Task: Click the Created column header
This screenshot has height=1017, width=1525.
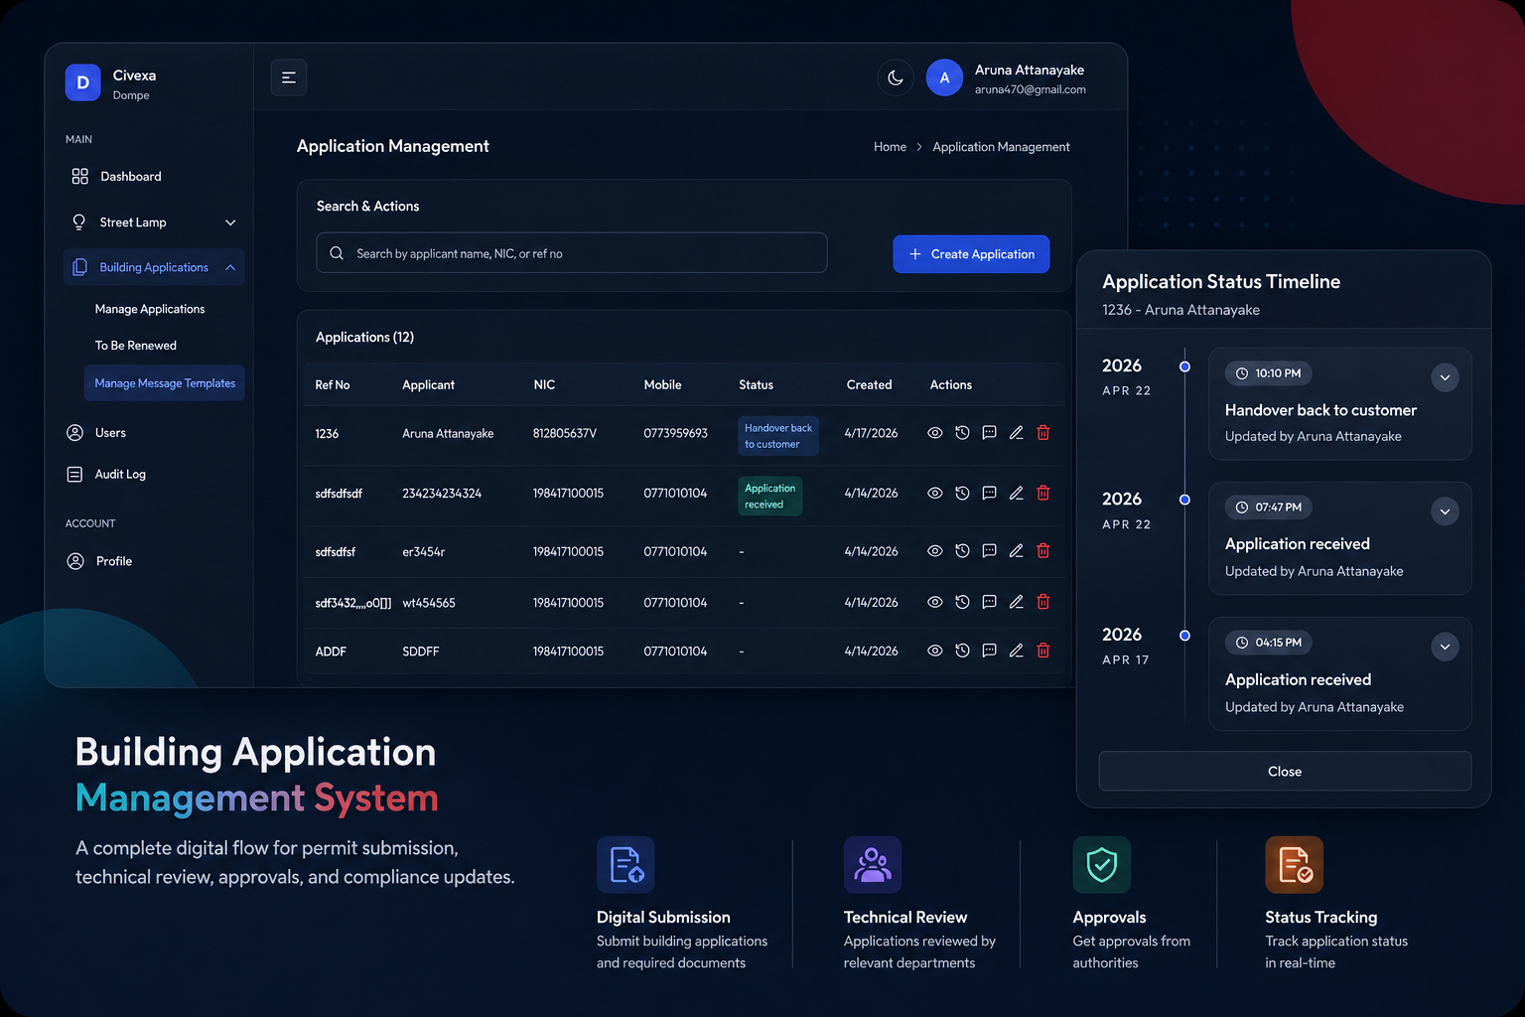Action: 869,385
